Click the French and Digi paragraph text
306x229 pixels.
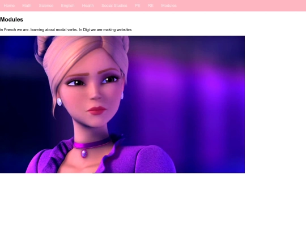(66, 29)
